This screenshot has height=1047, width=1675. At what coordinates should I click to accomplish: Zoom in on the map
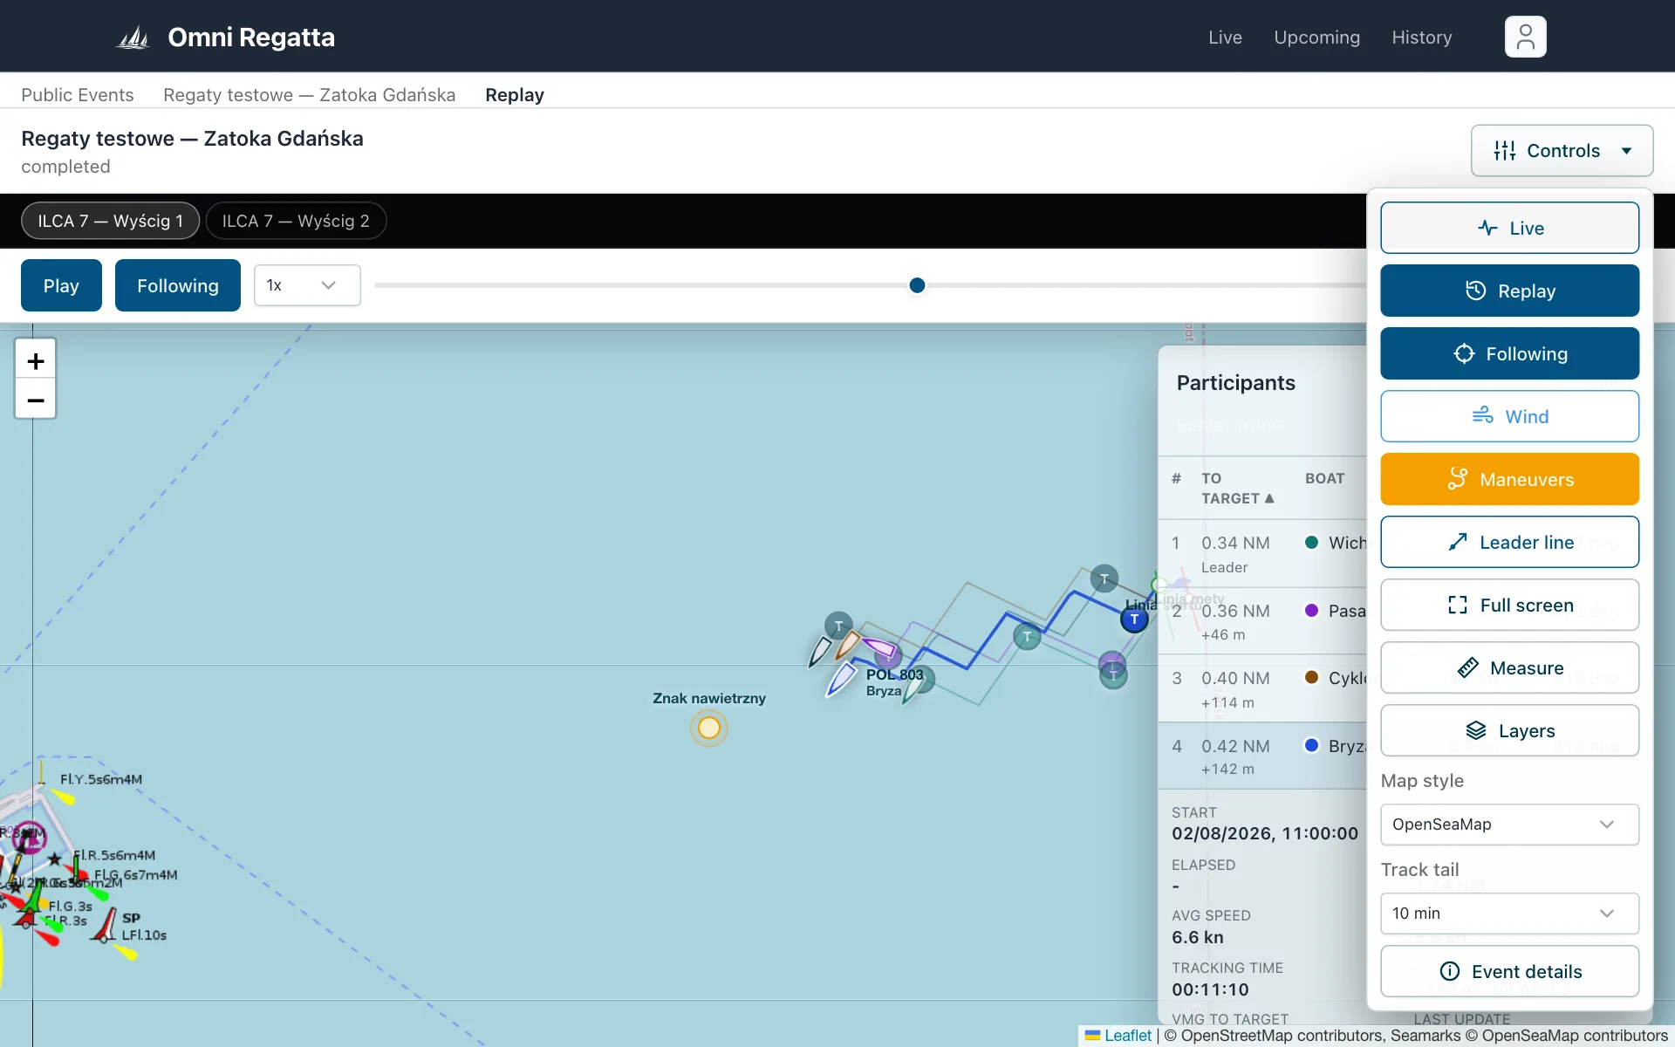pyautogui.click(x=36, y=360)
